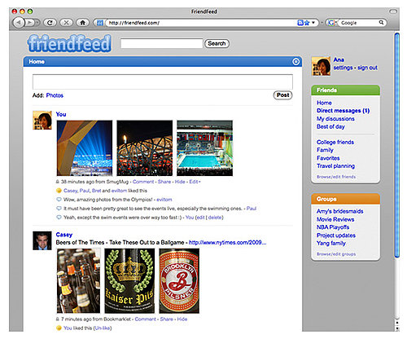Viewport: 407px width, 339px height.
Task: Click the nytimes.com link in Casey's post
Action: [x=227, y=243]
